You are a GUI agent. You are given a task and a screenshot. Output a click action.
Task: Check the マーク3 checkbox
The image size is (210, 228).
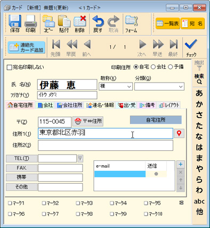click(x=77, y=203)
